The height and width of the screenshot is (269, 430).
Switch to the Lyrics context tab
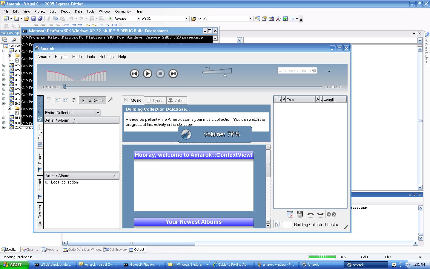pos(155,100)
